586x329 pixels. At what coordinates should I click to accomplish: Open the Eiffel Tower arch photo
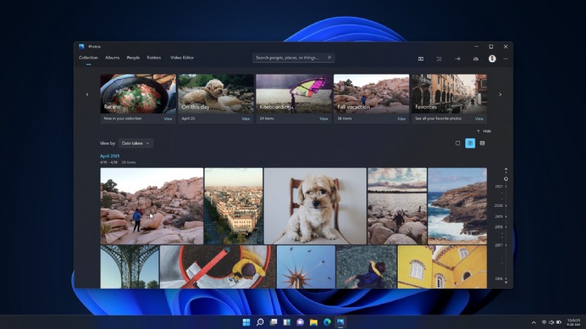coord(130,267)
